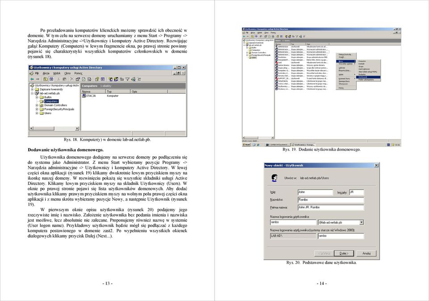The height and width of the screenshot is (301, 429).
Task: Open Widok menu in Rys. 18 window
Action: (57, 73)
